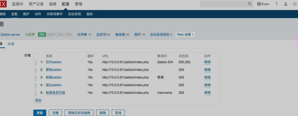This screenshot has width=298, height=116.
Task: Remove step 访问zabbix with 移除
Action: pyautogui.click(x=207, y=62)
